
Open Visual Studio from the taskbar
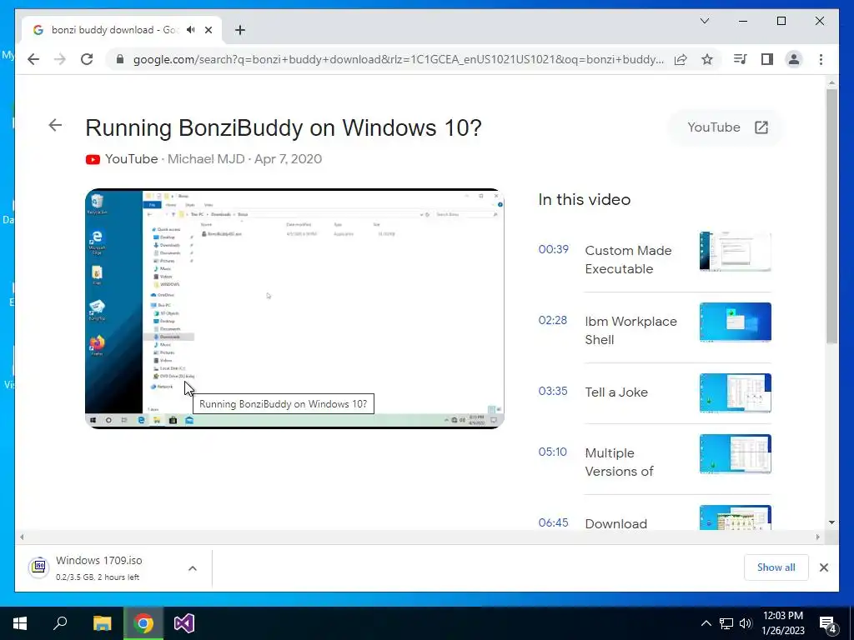click(184, 623)
